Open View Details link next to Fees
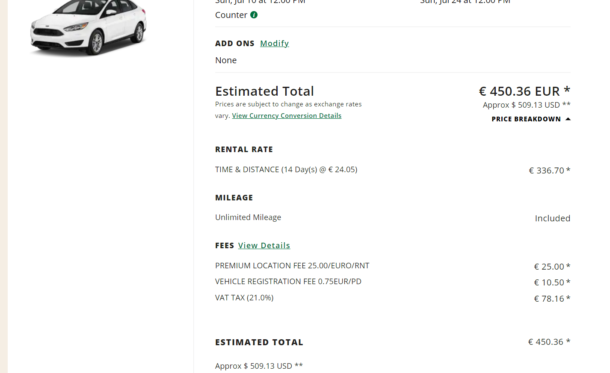Viewport: 610px width, 373px height. point(264,246)
